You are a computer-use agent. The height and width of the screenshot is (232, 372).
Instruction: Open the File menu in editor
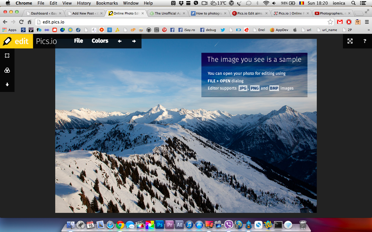coord(78,41)
